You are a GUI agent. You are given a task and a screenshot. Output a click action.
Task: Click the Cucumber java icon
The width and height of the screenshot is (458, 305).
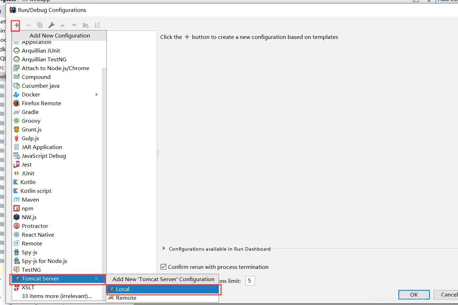[16, 86]
